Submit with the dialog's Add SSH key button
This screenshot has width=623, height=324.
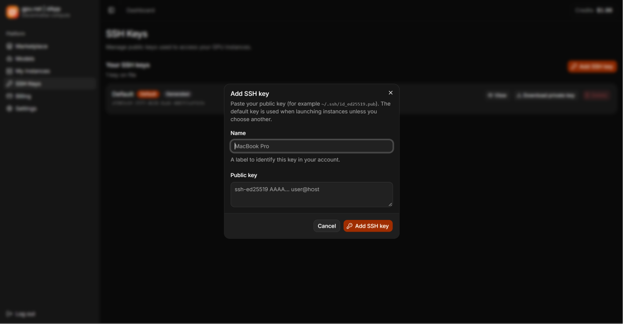pos(368,226)
